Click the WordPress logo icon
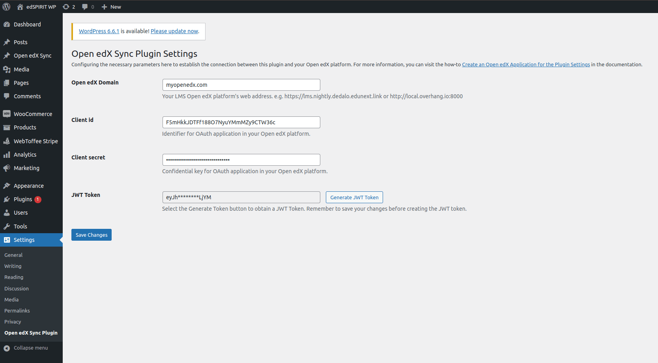Screen dimensions: 658x363 [x=6, y=7]
